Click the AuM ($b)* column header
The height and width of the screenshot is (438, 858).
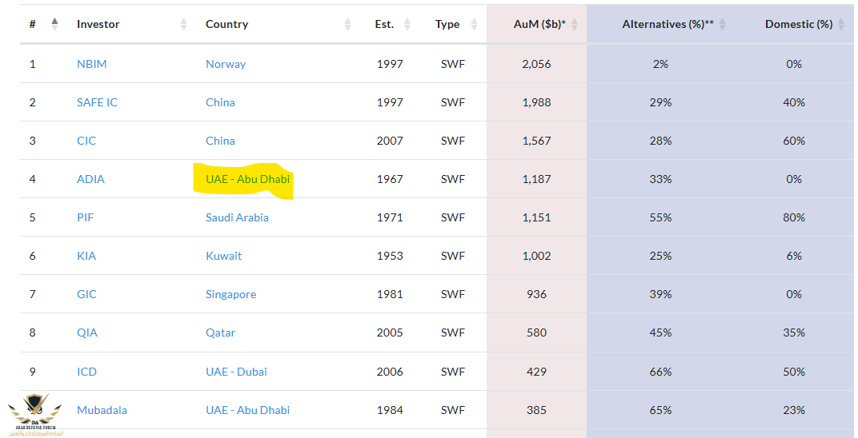point(539,24)
